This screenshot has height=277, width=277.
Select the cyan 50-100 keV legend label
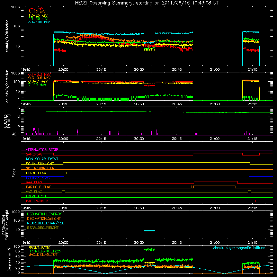(x=39, y=22)
